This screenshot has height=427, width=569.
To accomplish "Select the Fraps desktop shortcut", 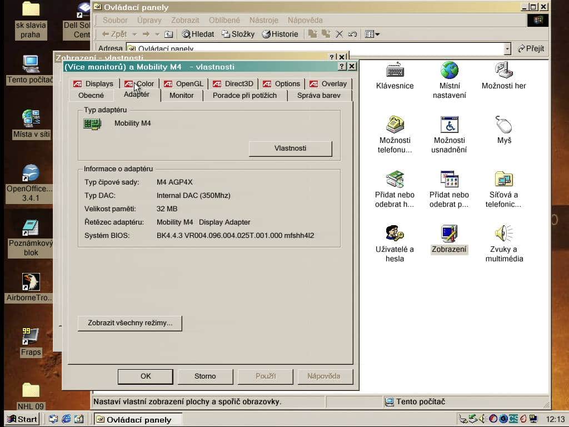I will coord(31,342).
